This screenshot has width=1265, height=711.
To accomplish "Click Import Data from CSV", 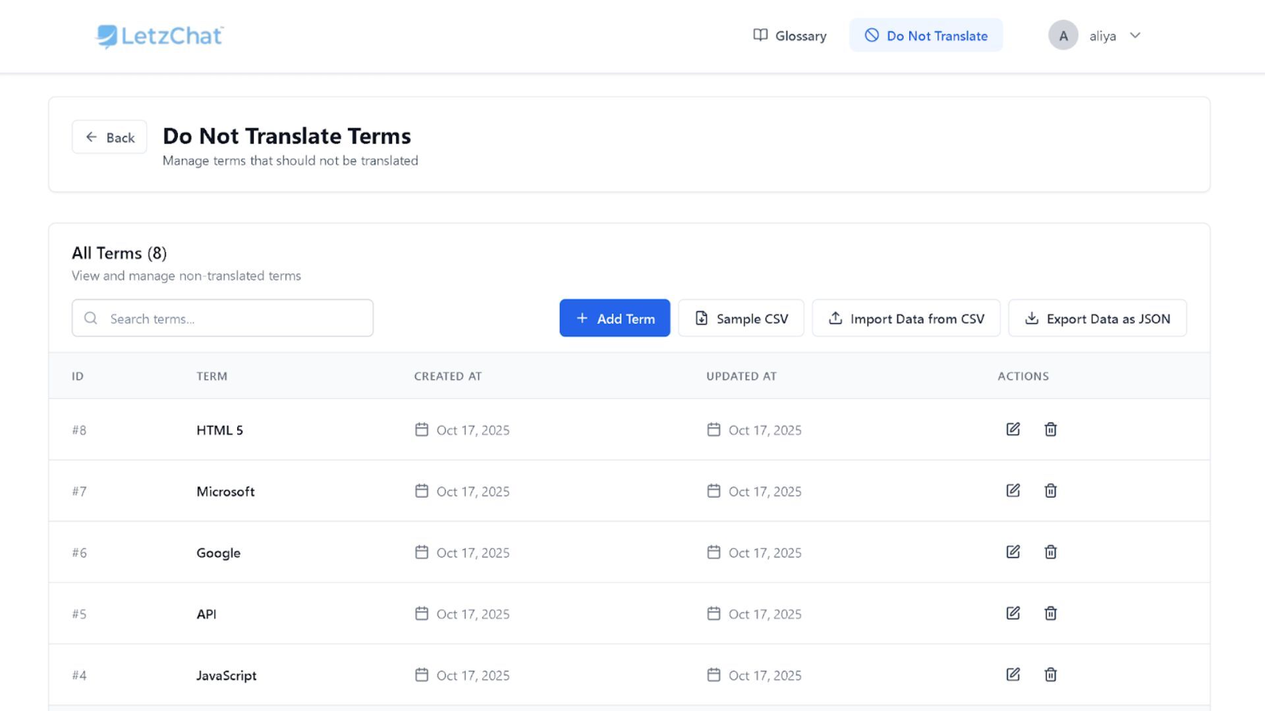I will (906, 319).
